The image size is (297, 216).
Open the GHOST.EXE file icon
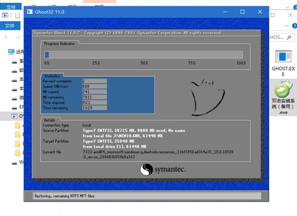click(283, 57)
